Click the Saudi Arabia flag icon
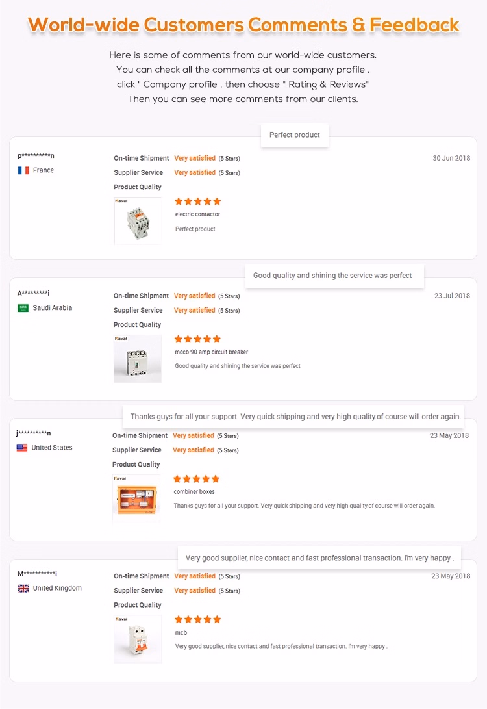This screenshot has width=487, height=709. pos(23,308)
